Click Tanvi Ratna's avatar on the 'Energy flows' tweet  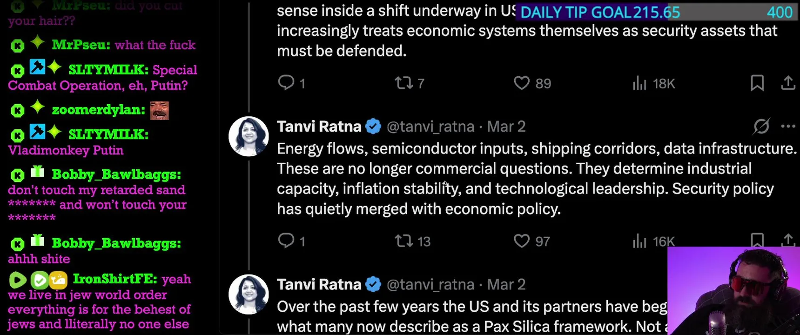[249, 136]
